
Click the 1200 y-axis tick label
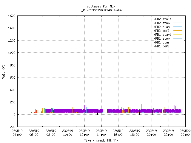coord(12,41)
